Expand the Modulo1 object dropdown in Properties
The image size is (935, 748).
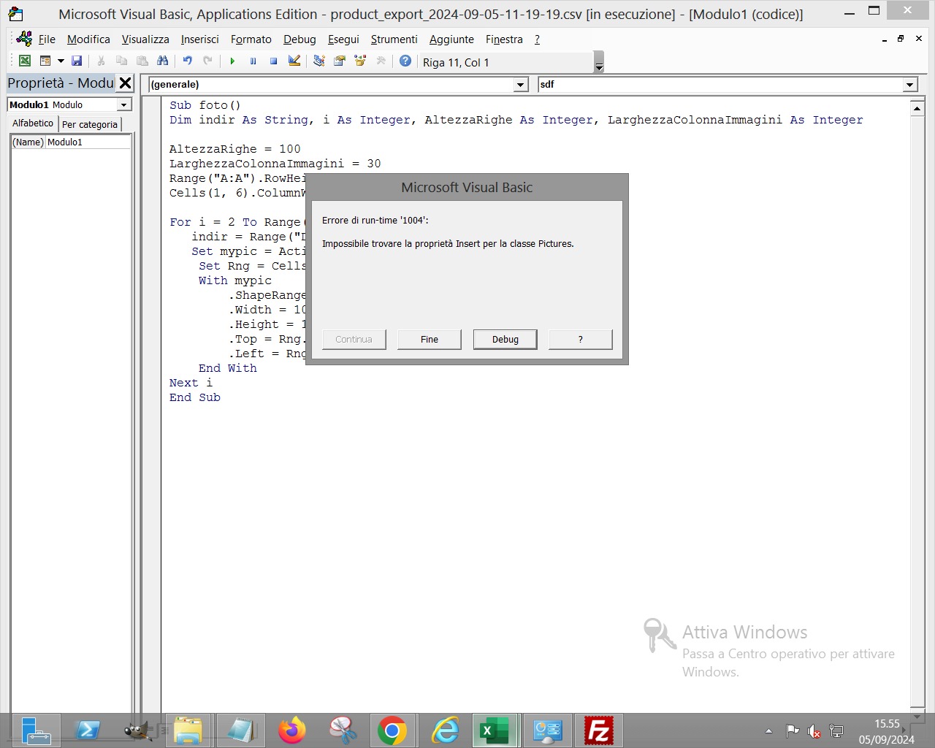click(x=124, y=105)
